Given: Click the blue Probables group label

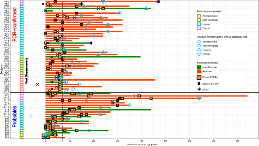Looking at the screenshot, I should (15, 116).
